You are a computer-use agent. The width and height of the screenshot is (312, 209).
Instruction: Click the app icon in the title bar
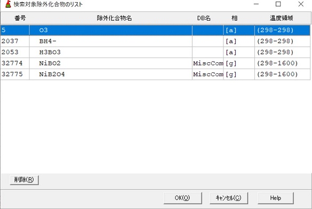pyautogui.click(x=8, y=4)
